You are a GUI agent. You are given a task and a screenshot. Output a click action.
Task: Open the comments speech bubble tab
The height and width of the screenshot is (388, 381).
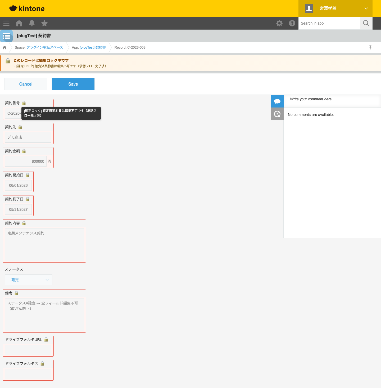(277, 101)
